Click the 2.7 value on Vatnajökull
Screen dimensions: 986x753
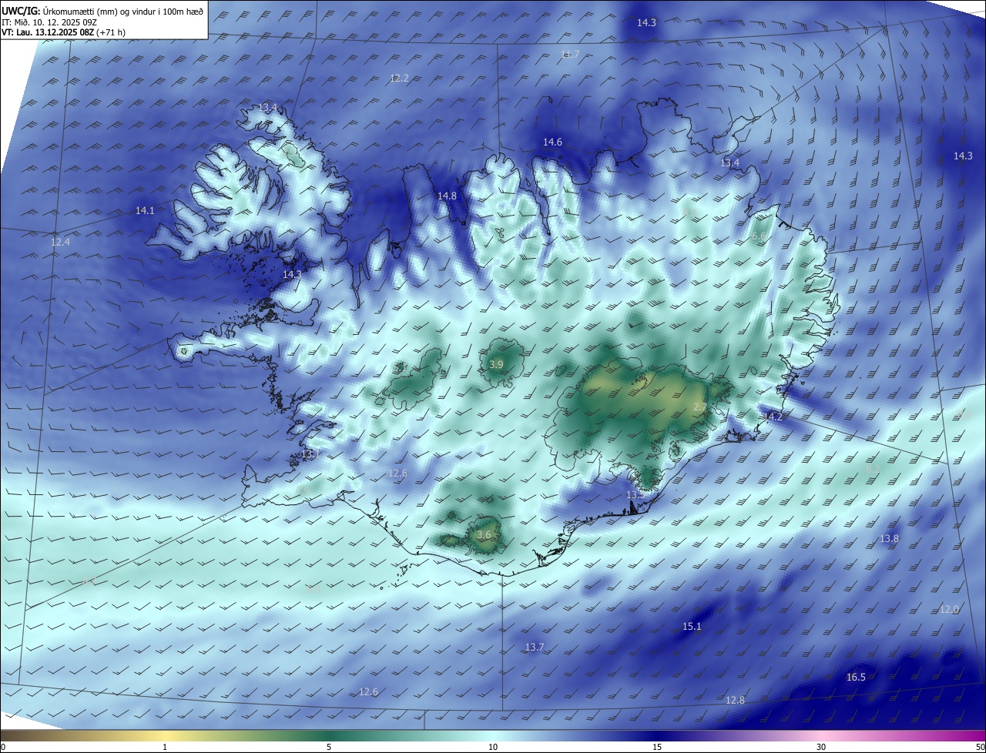coord(699,407)
